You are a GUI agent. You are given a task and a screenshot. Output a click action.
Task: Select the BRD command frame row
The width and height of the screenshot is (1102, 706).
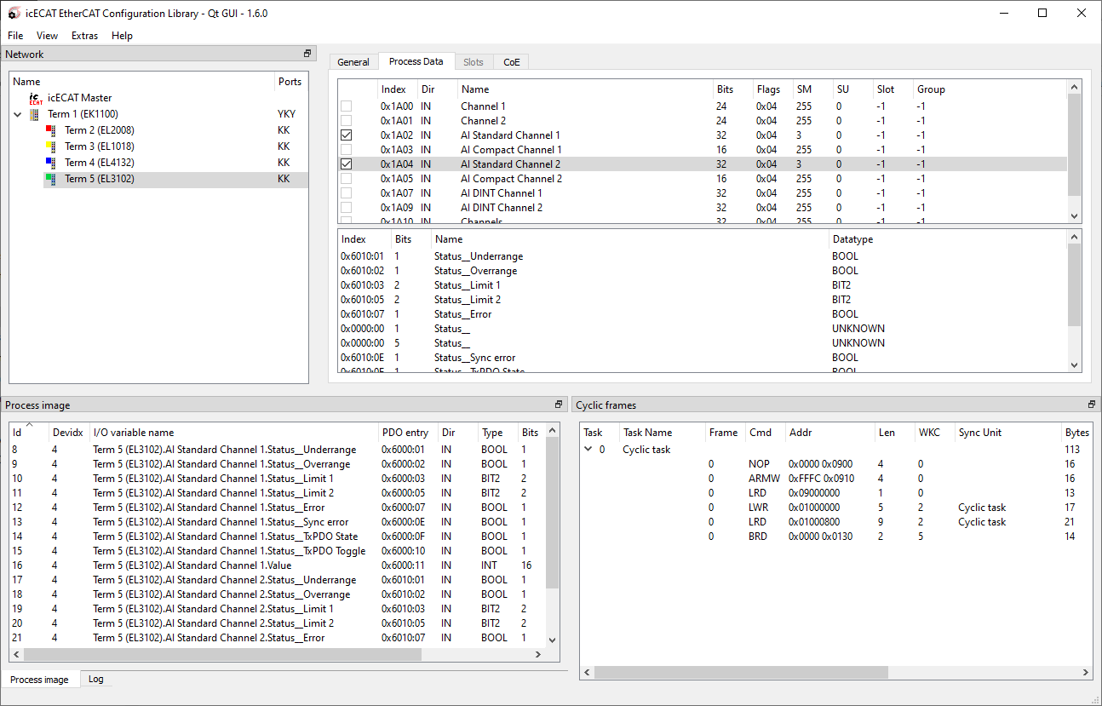tap(835, 537)
